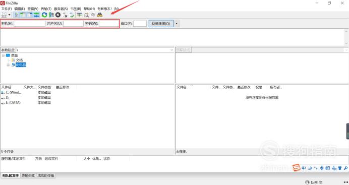
Task: Select the D: drive row
Action: tap(26, 97)
